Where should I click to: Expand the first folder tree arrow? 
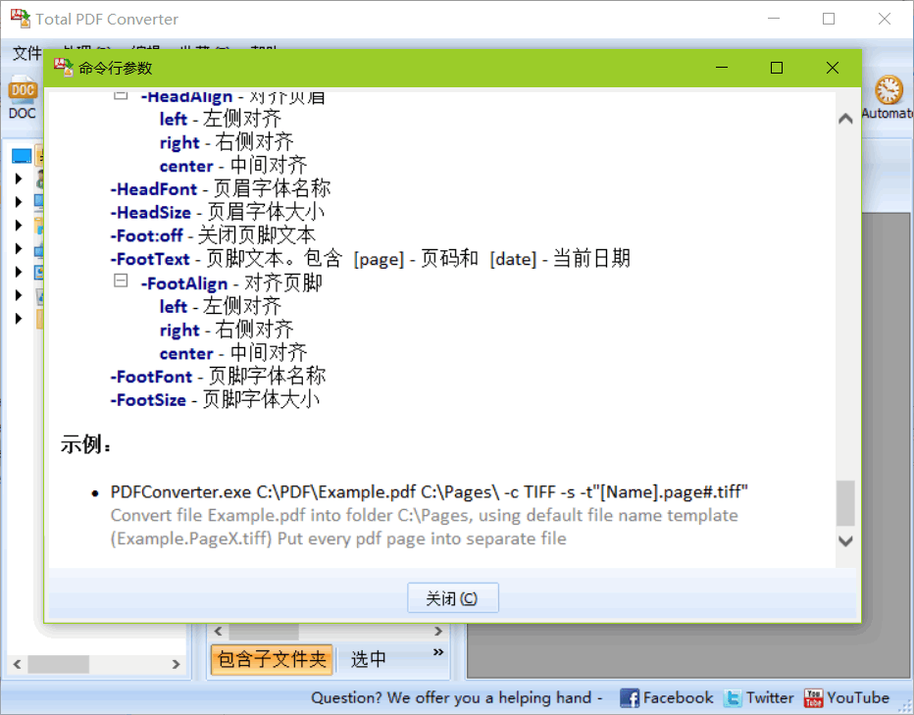pos(19,179)
